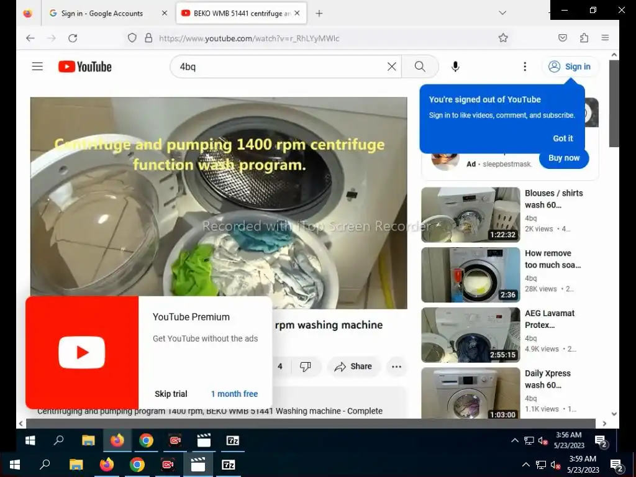Open Chrome in the recorded taskbar
This screenshot has width=636, height=477.
pos(146,440)
